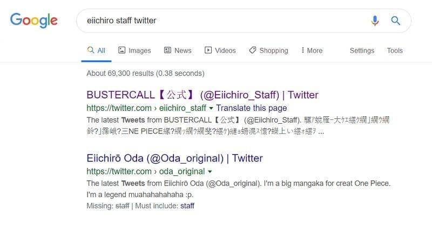Click the Images tab icon

(122, 50)
